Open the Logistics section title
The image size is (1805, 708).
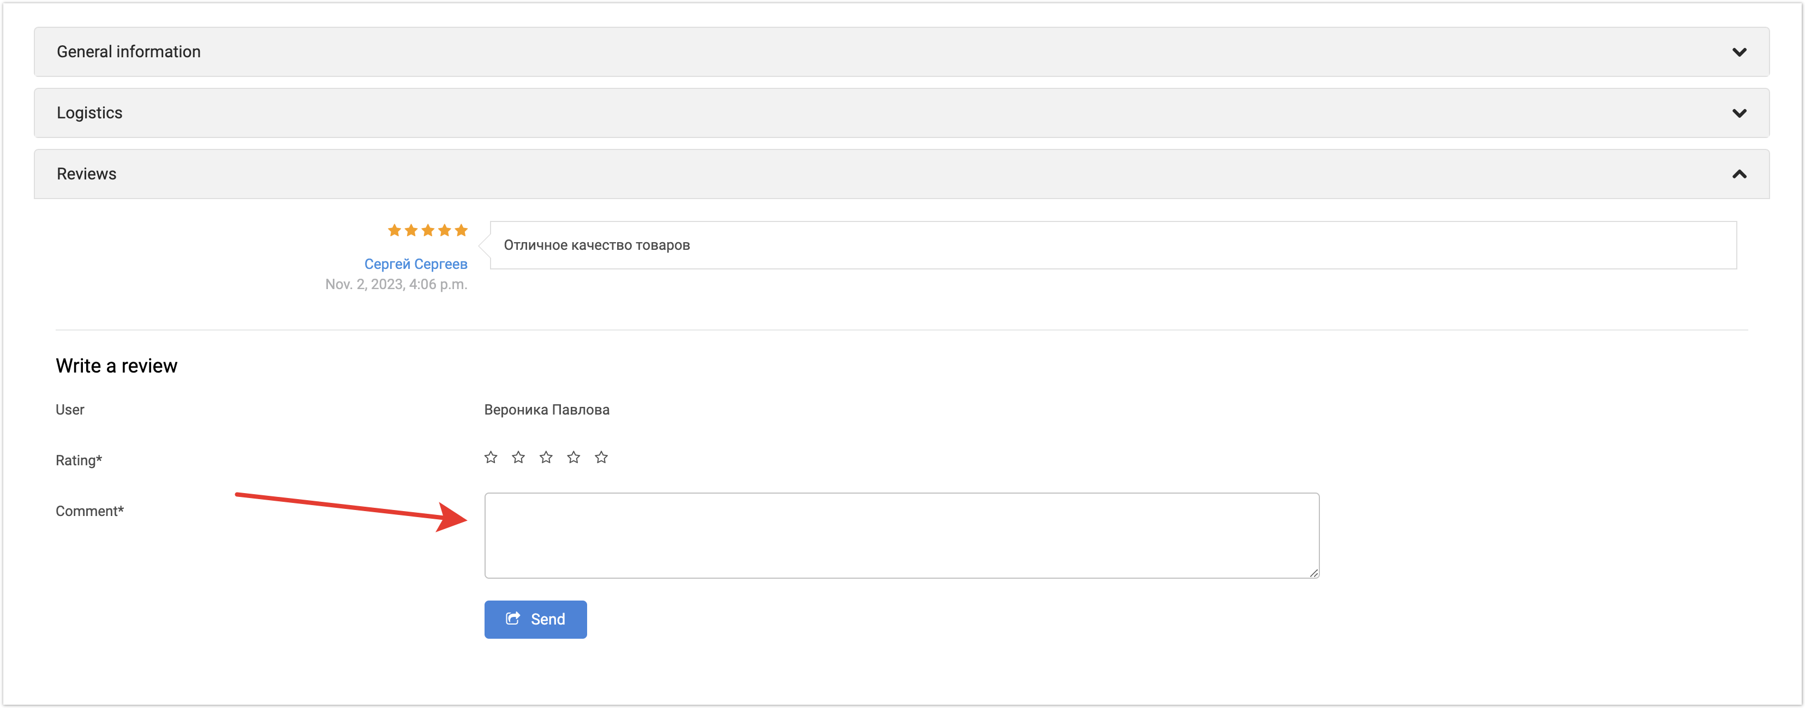click(89, 113)
